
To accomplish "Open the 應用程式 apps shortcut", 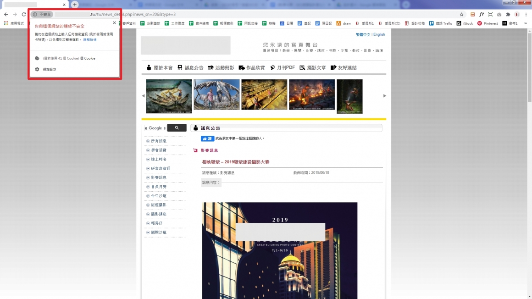I will (14, 23).
